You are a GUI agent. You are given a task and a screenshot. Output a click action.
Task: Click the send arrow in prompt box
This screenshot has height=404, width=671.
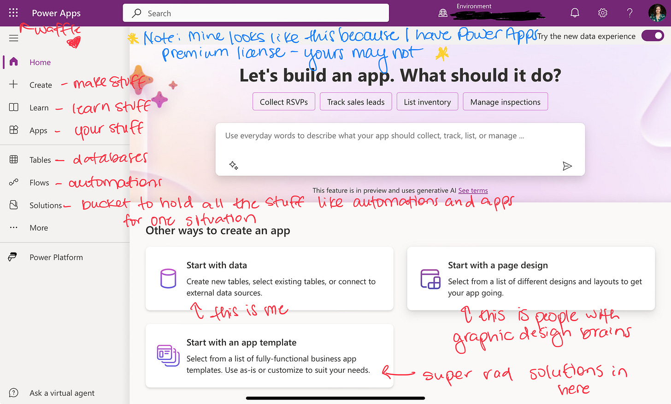click(567, 166)
